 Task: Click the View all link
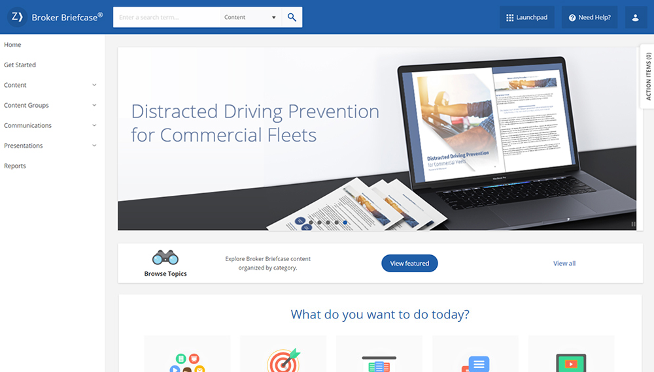click(x=564, y=264)
